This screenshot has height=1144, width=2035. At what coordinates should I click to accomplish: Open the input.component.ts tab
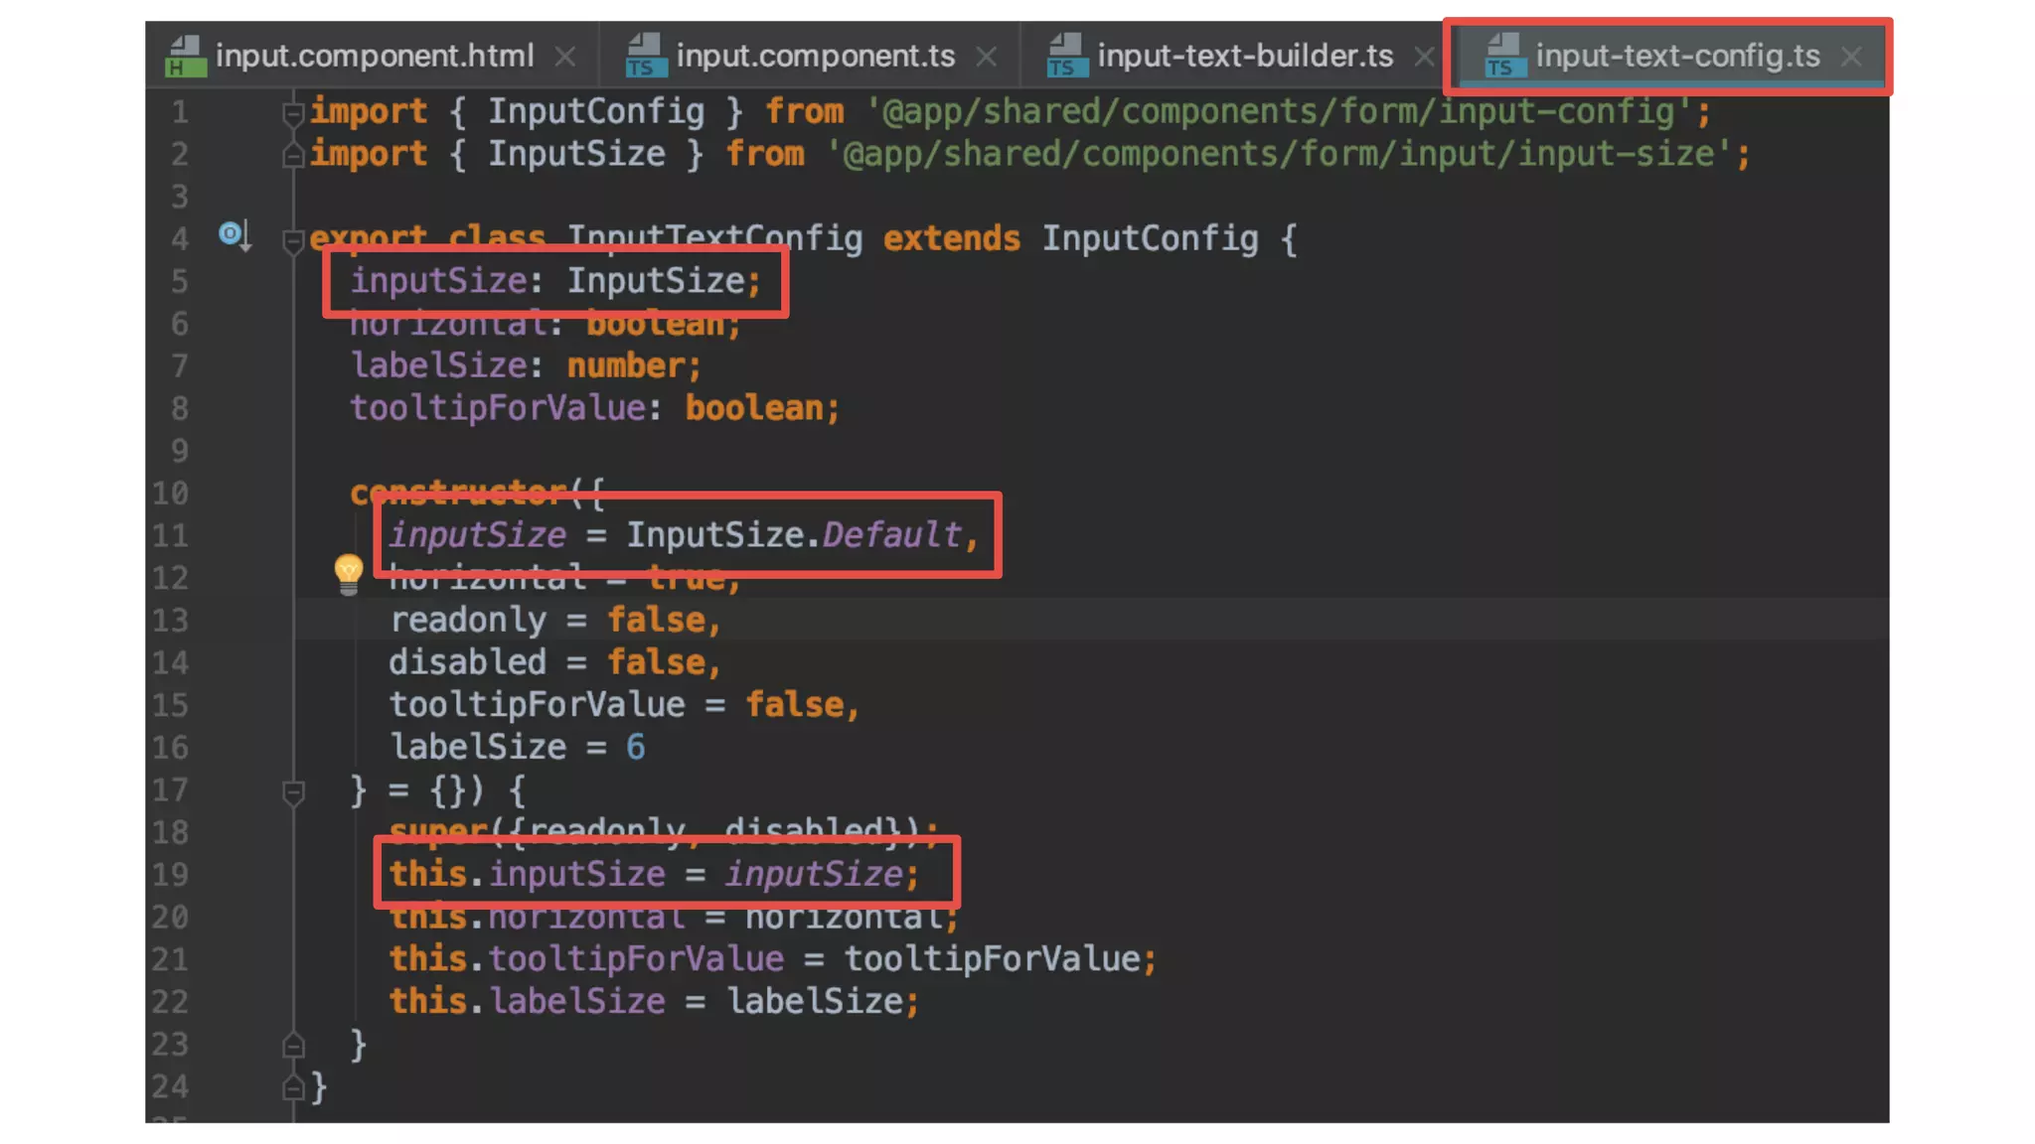click(x=815, y=56)
